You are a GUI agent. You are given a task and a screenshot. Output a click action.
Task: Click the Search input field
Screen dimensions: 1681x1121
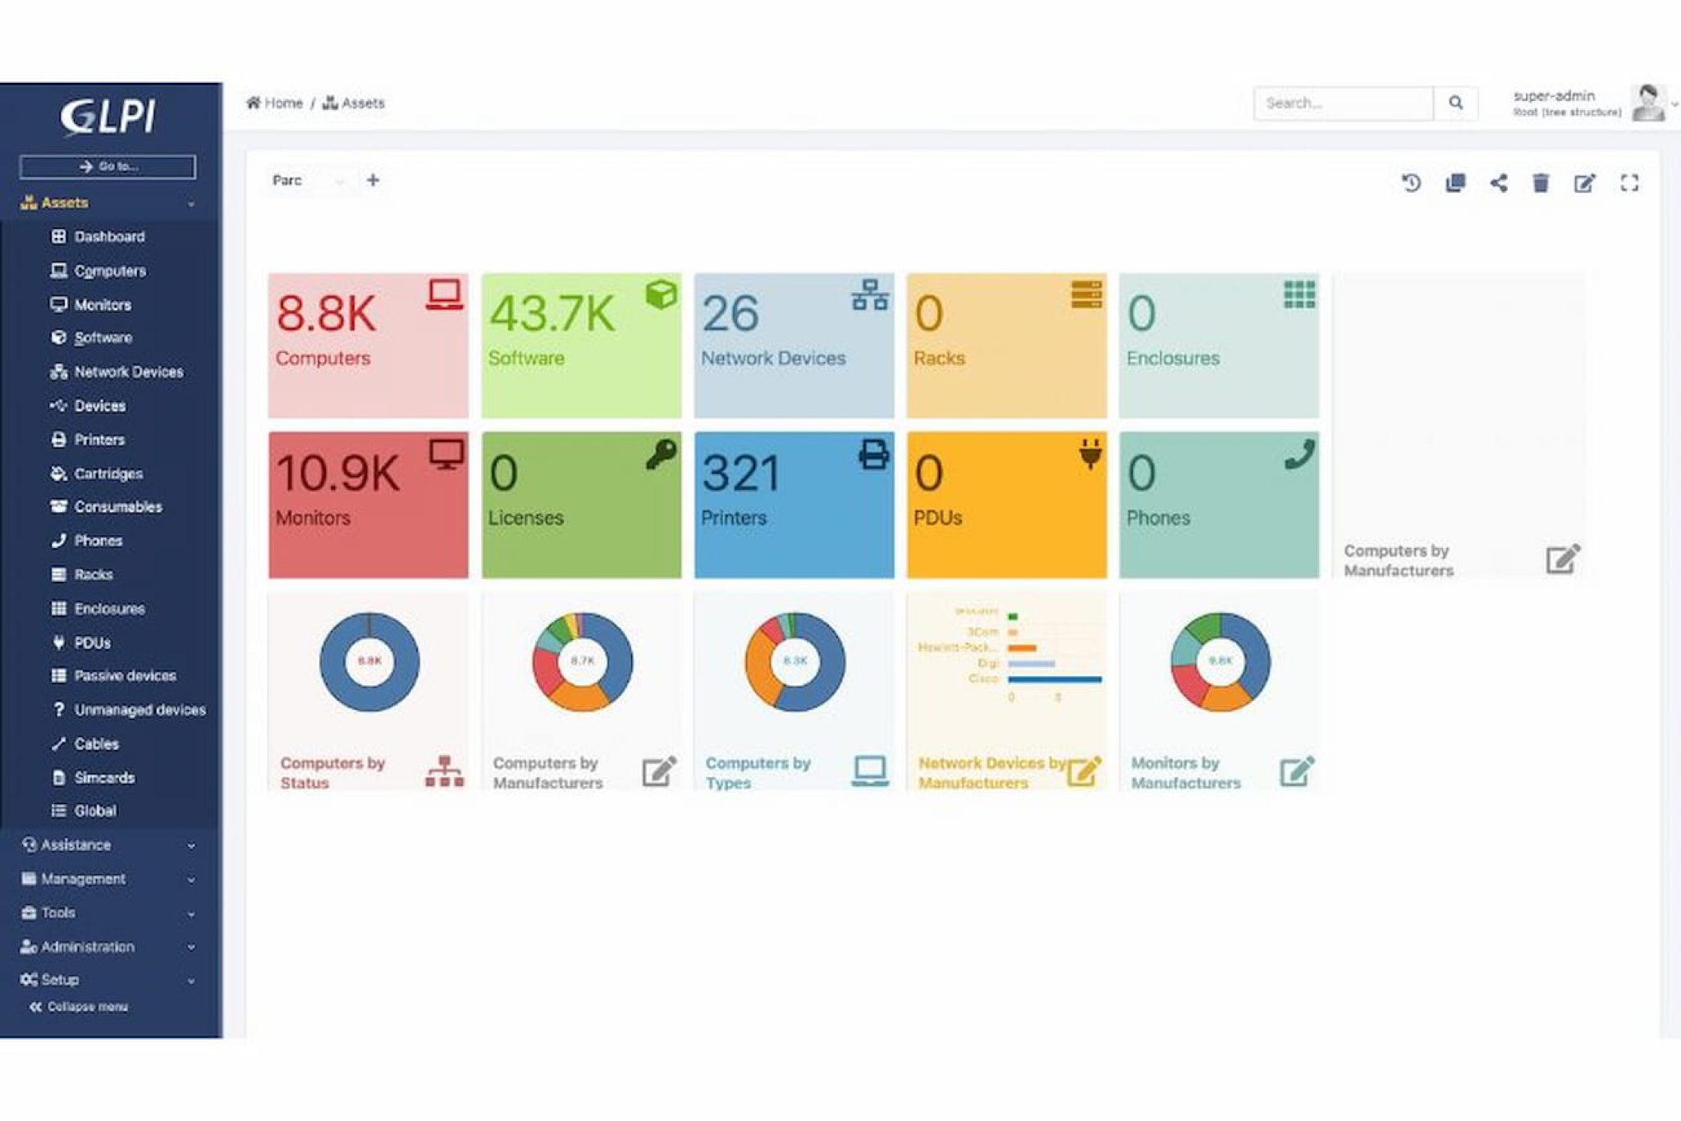(x=1343, y=103)
